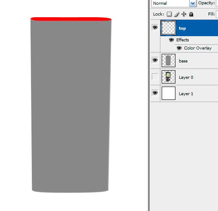Hide the top layer with its eye icon
Viewport: 218px width, 211px height.
pos(155,27)
